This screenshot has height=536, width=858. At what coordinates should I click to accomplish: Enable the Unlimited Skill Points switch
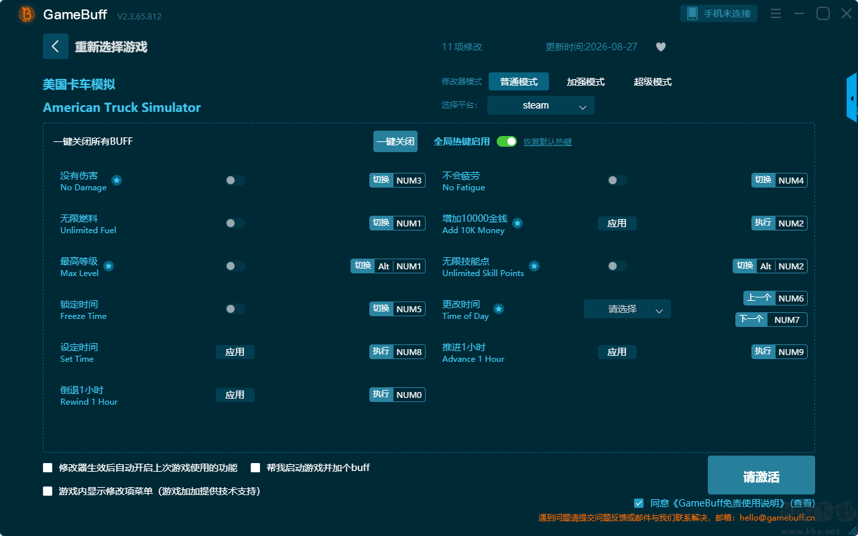(x=617, y=266)
